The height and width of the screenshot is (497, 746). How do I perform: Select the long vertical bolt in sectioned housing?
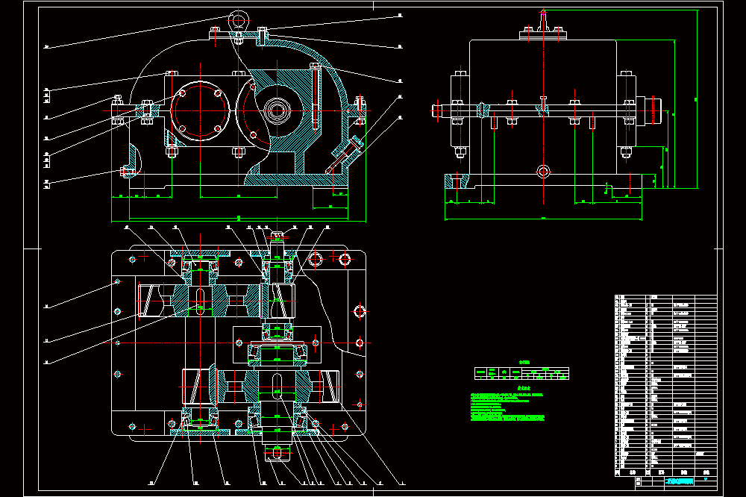(x=315, y=97)
